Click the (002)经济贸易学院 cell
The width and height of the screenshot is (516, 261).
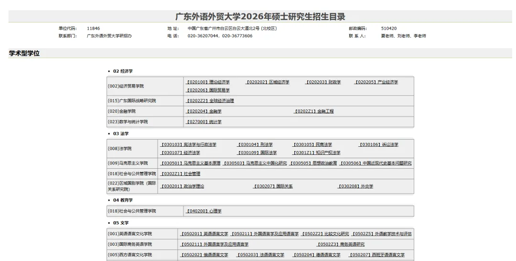(x=145, y=86)
